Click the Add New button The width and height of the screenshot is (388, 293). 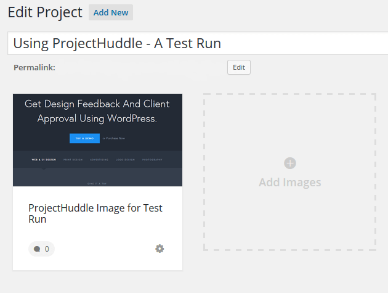(111, 12)
